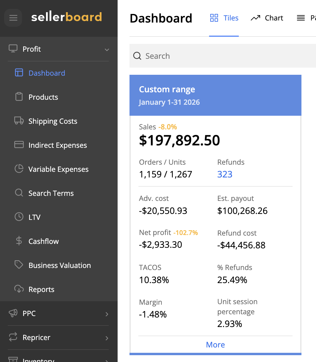This screenshot has width=316, height=362.
Task: Open the Products page
Action: [43, 97]
